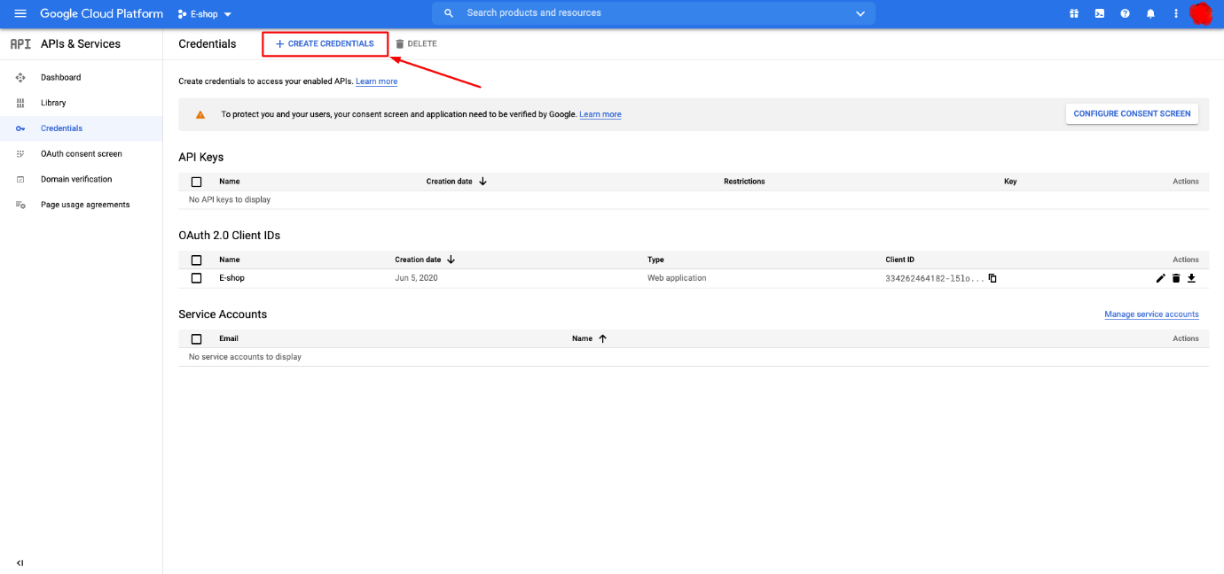This screenshot has width=1224, height=574.
Task: Click the API Keys creation date sort arrow
Action: click(483, 181)
